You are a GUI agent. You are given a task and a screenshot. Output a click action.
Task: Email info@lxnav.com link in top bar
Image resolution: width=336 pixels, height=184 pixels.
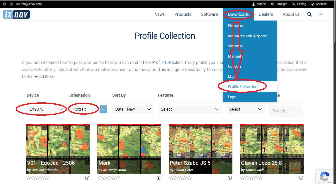pyautogui.click(x=31, y=4)
